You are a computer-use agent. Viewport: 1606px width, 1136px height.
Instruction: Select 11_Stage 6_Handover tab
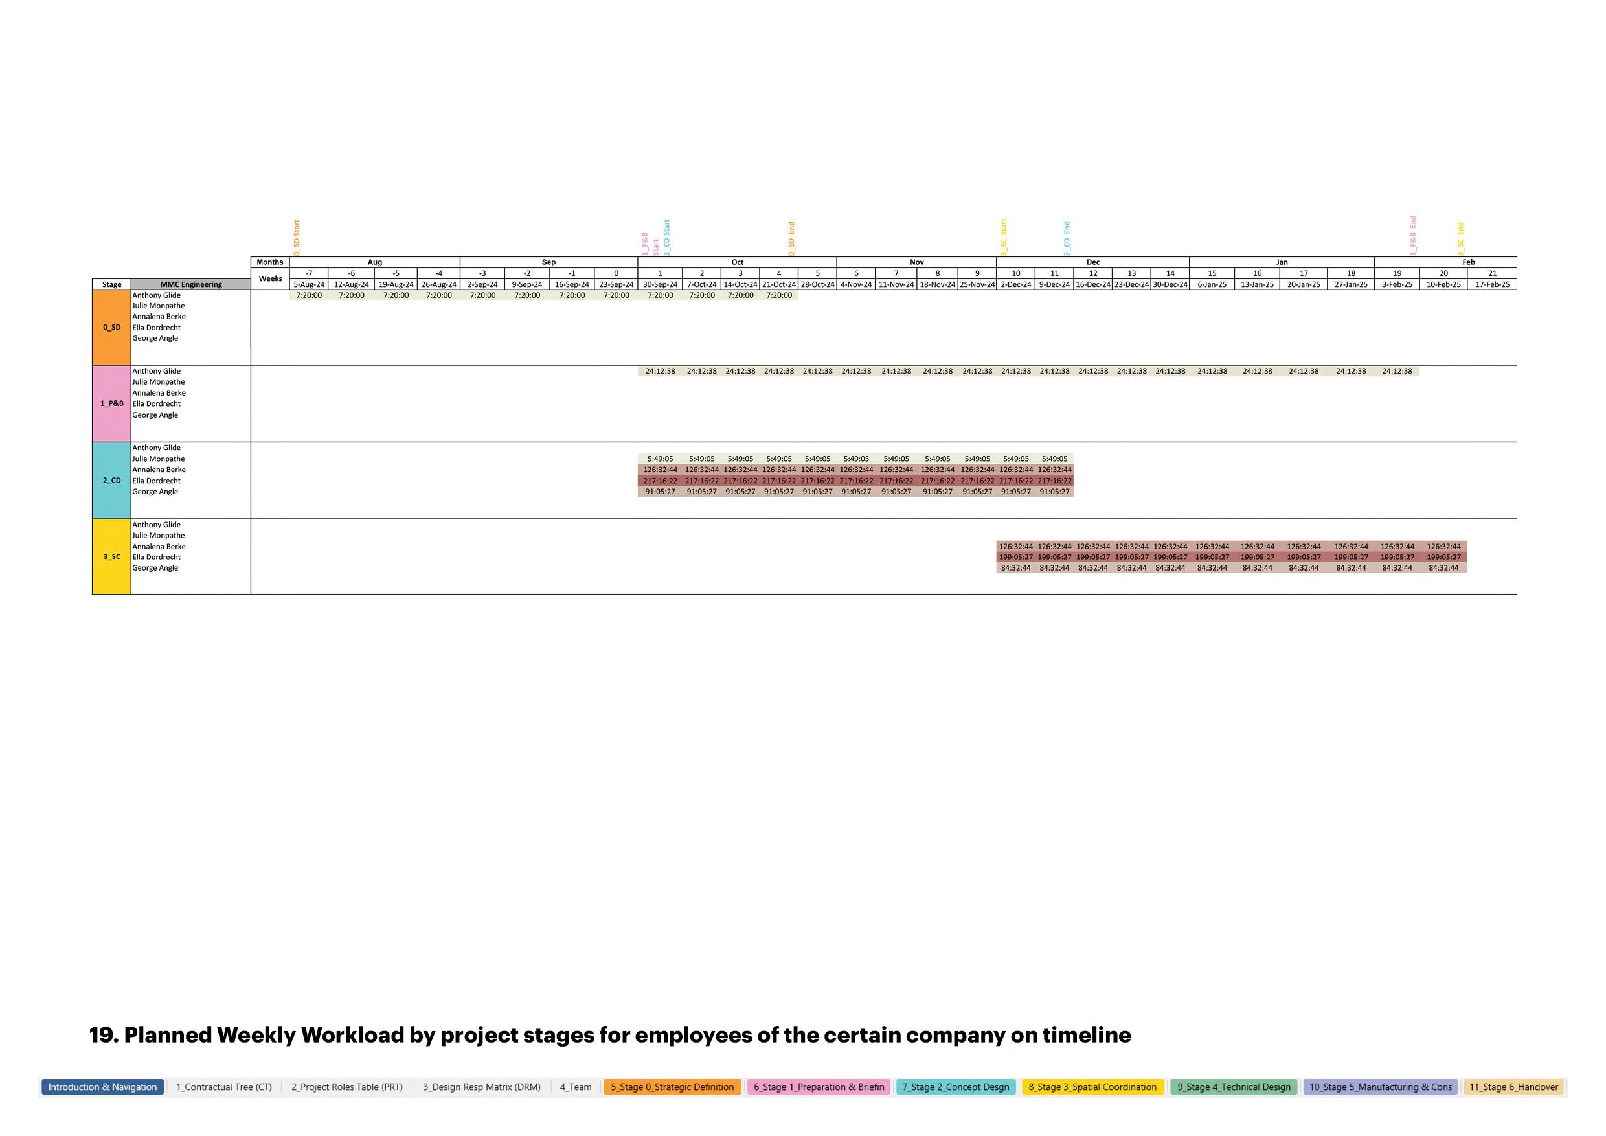1513,1087
